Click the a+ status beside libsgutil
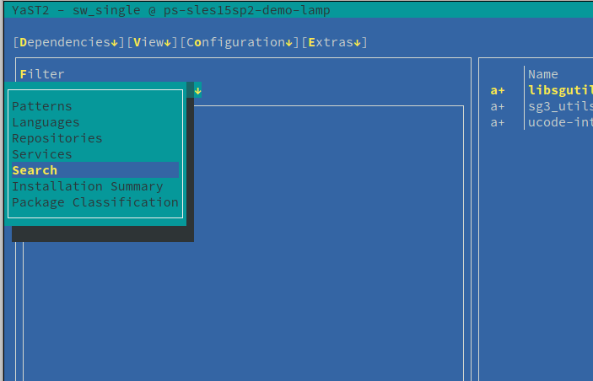The image size is (593, 381). (498, 90)
